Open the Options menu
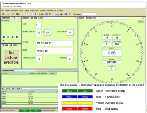Screen dimensions: 147x113 7,10
